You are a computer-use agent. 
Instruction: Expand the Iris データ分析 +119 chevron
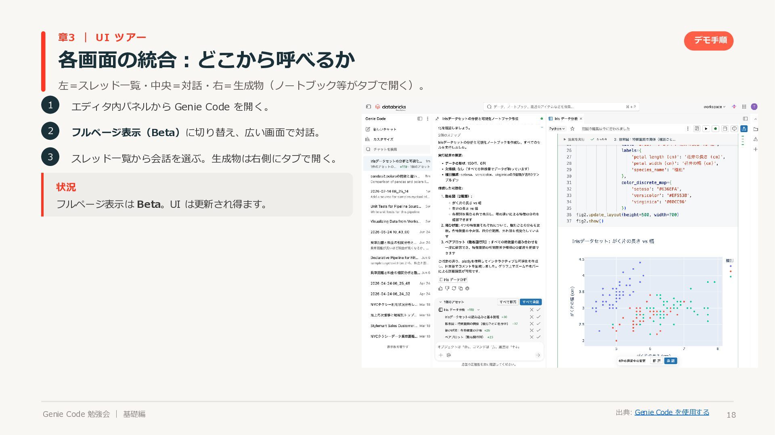click(x=478, y=310)
